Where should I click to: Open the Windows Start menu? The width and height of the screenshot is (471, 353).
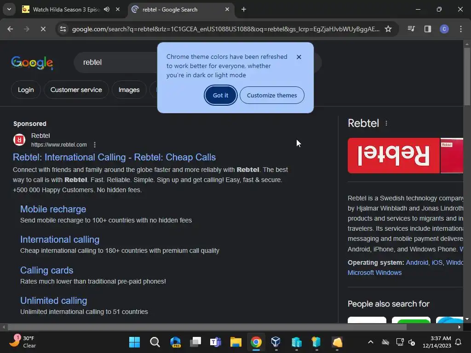pos(135,342)
